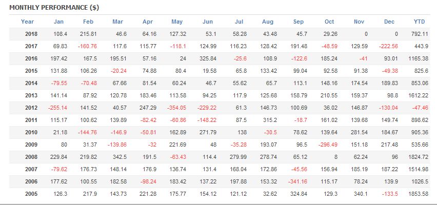Screen dimensions: 437x205
Task: Select the Oct column header
Action: (x=329, y=22)
